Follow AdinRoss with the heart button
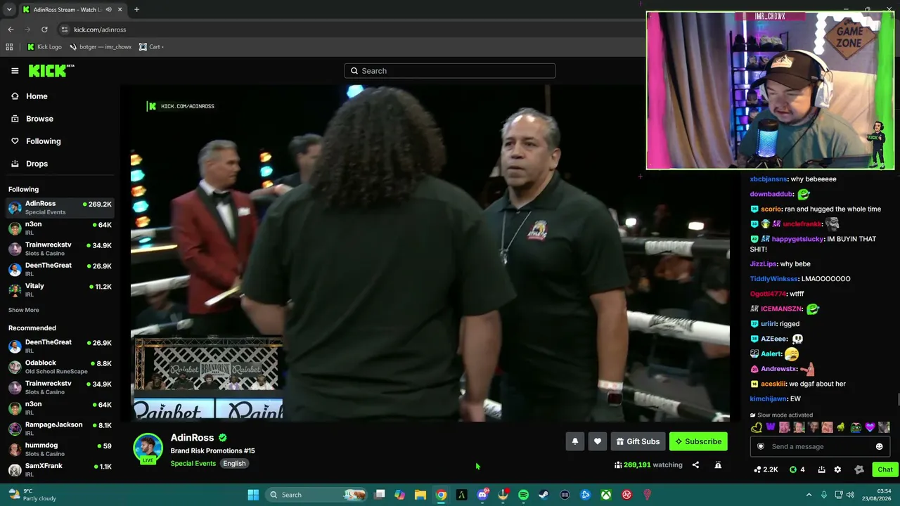 (x=598, y=441)
